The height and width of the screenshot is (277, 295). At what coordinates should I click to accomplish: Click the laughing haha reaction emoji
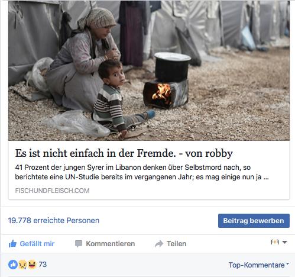pos(32,265)
